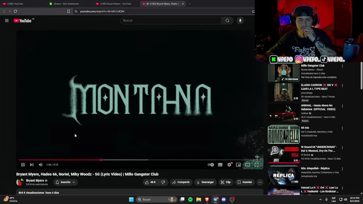Enter fullscreen mode
The width and height of the screenshot is (363, 204).
pyautogui.click(x=257, y=165)
